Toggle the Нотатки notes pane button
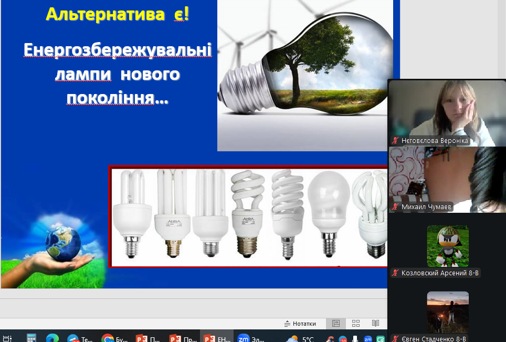The width and height of the screenshot is (506, 342). point(300,324)
